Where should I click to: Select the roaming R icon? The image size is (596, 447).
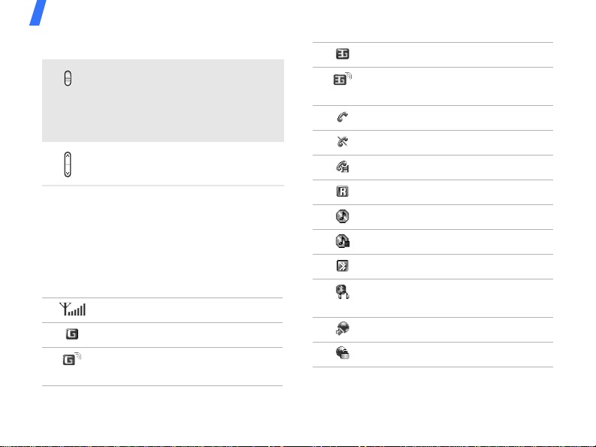tap(343, 191)
